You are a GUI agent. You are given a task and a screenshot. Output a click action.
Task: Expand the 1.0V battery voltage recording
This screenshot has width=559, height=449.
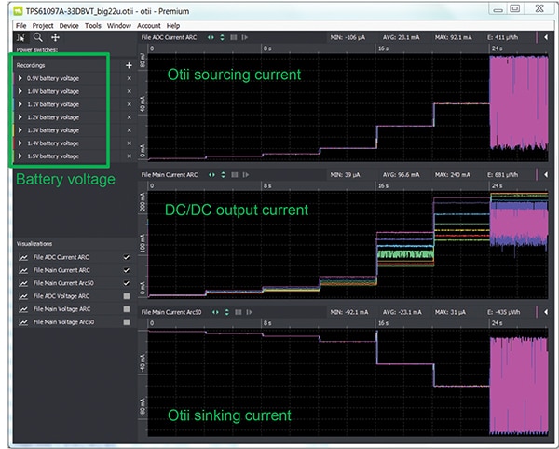click(20, 91)
